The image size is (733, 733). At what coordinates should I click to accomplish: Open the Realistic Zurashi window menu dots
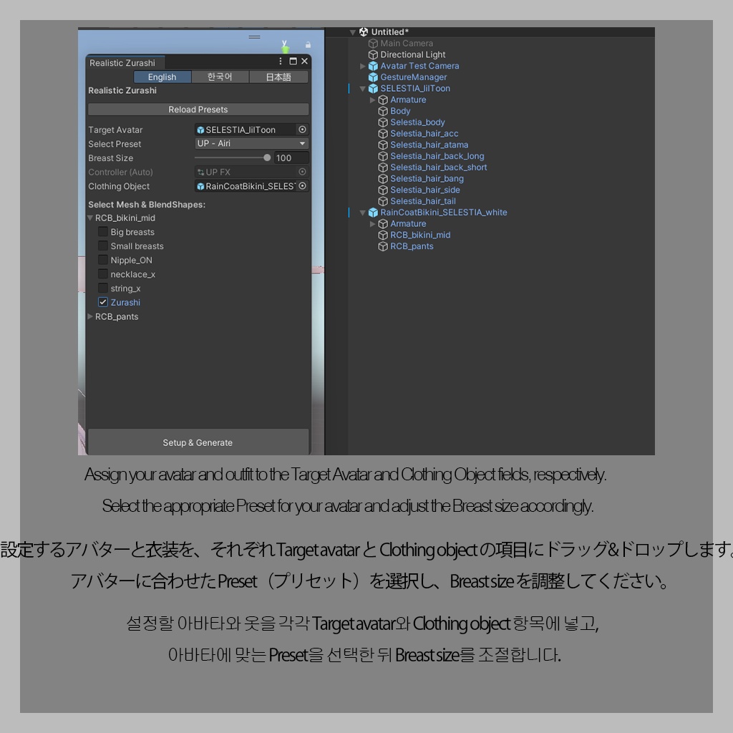point(280,61)
